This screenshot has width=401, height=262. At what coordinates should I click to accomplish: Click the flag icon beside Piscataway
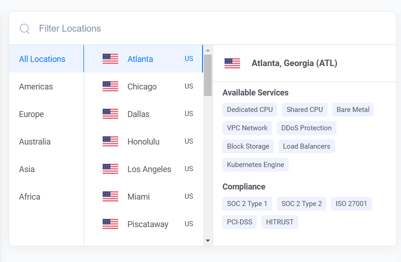[110, 224]
